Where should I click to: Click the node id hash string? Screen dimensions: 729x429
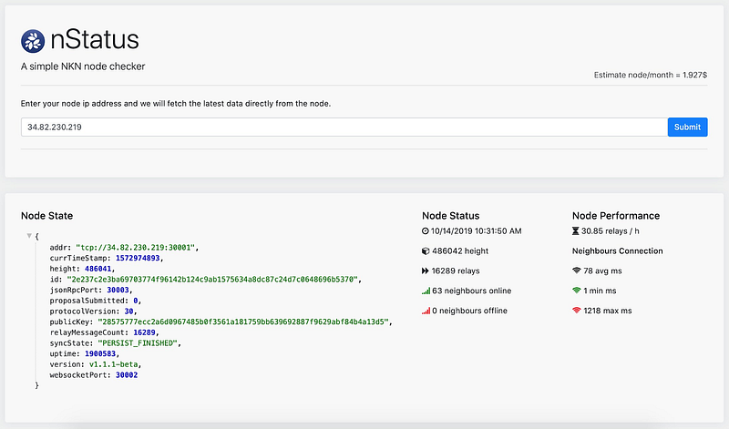[212, 279]
